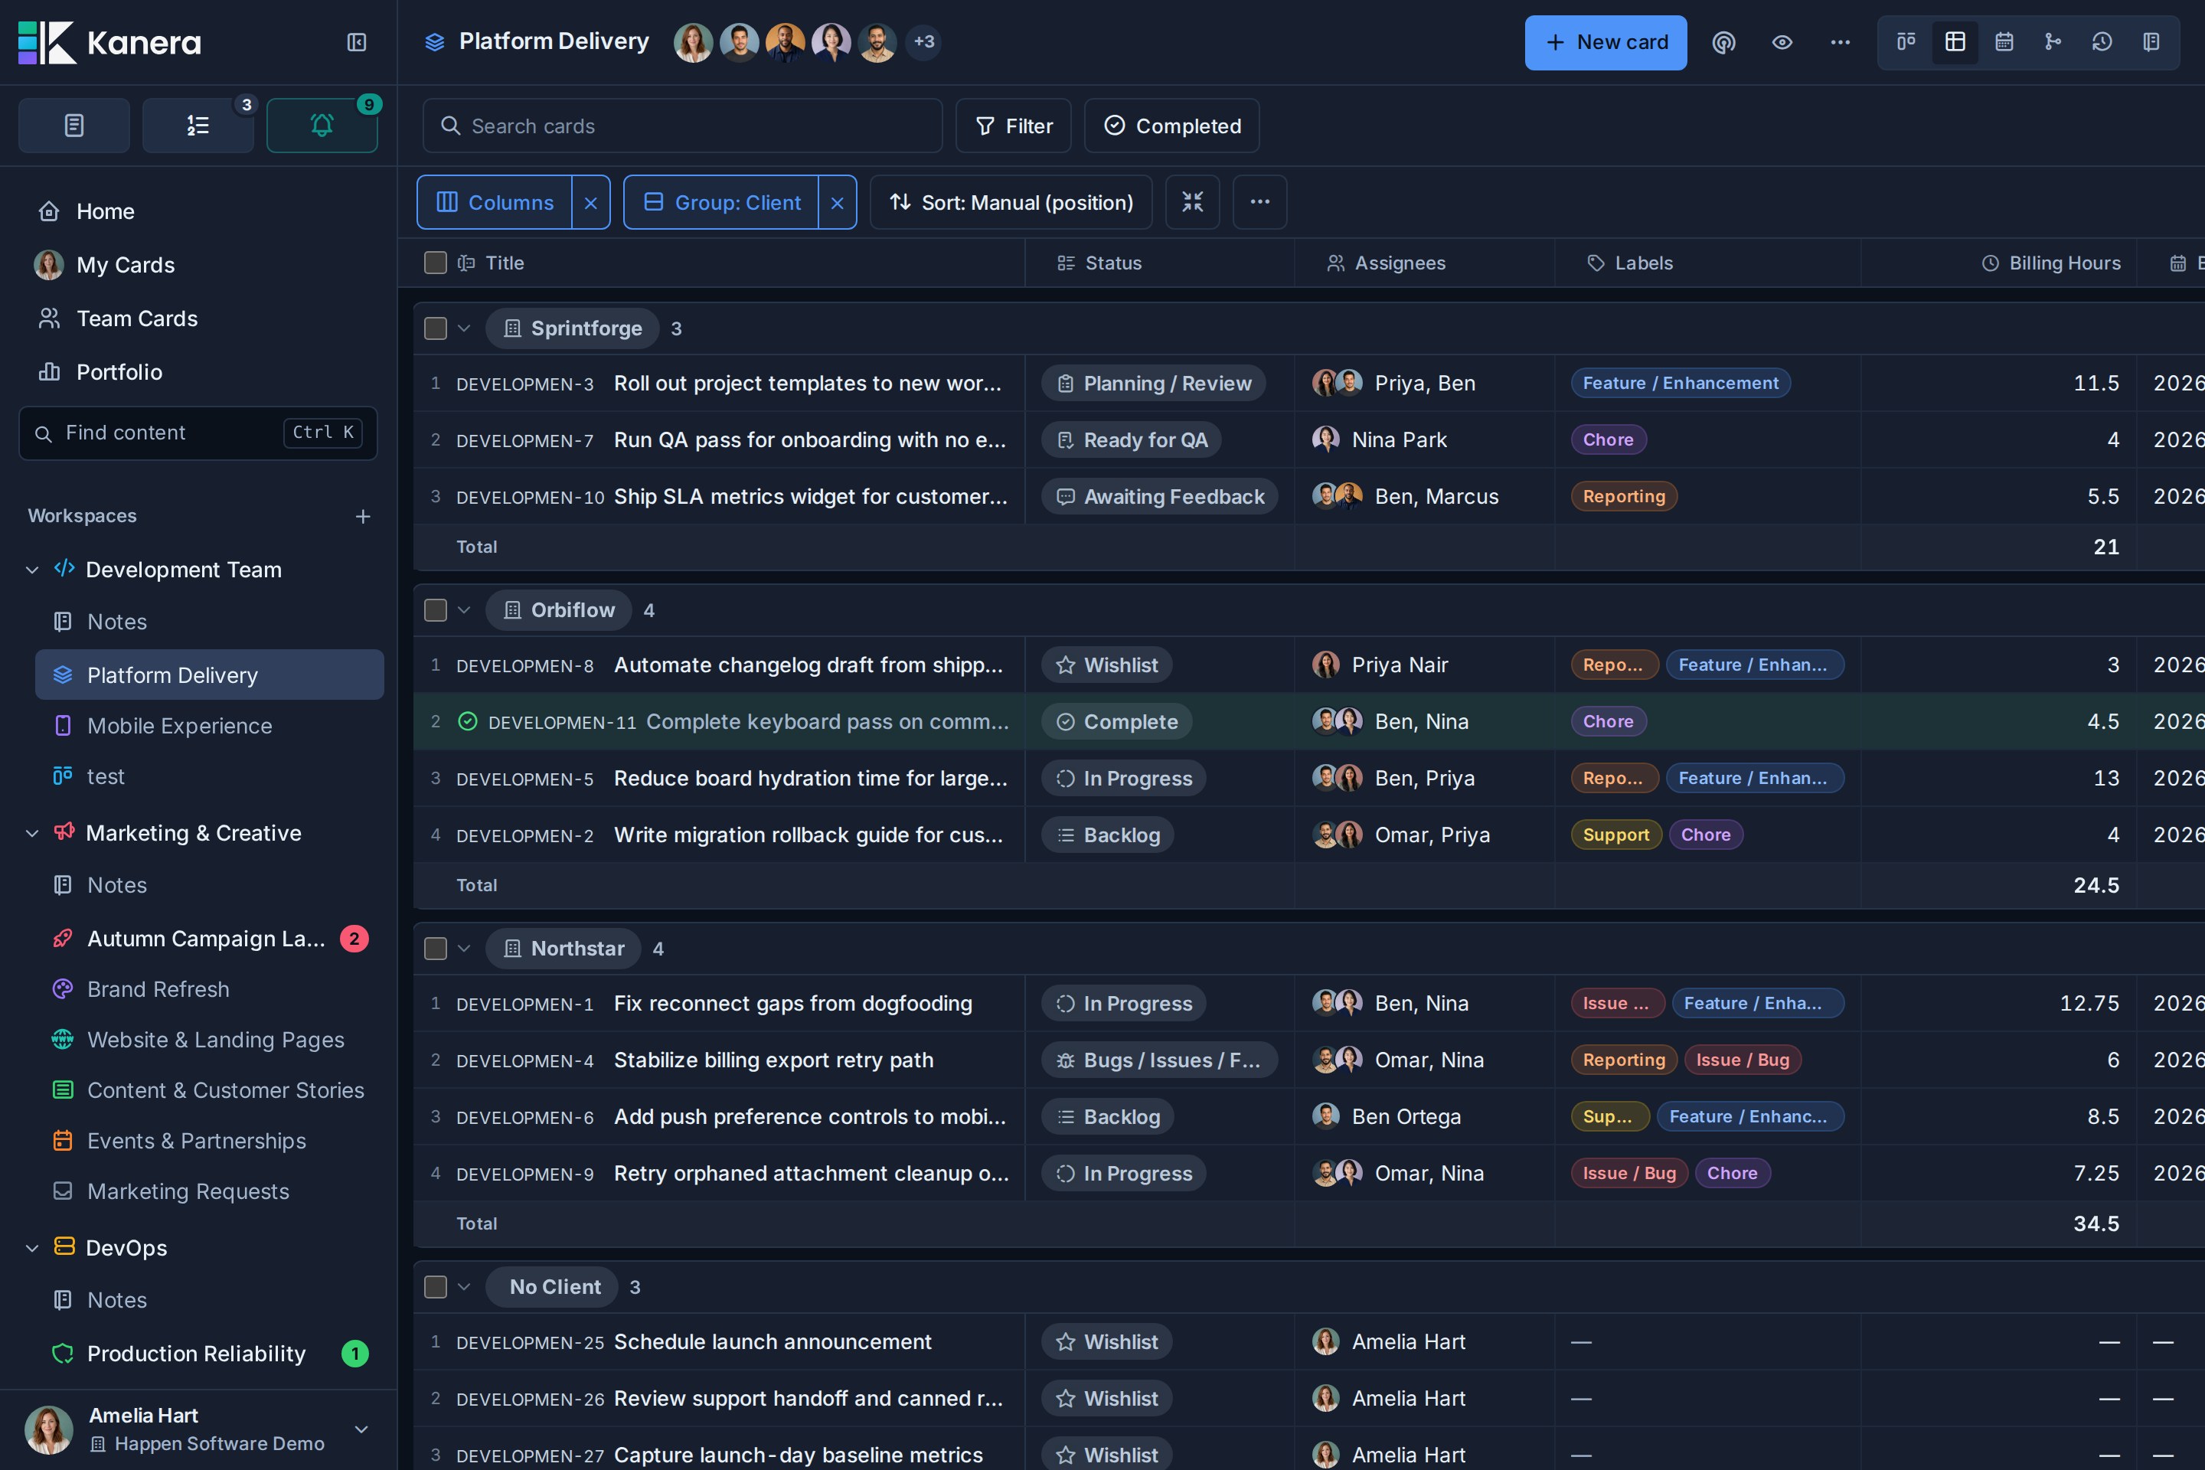Open the broadcast signal icon

click(1724, 42)
